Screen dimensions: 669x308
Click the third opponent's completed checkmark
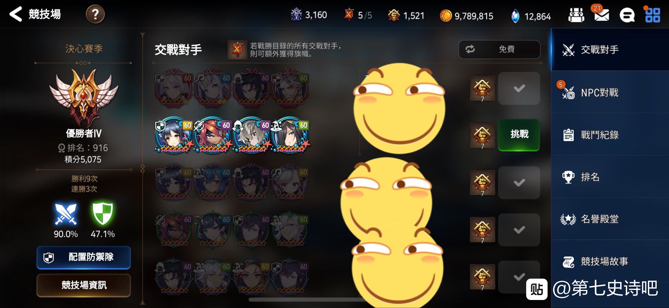tap(519, 183)
